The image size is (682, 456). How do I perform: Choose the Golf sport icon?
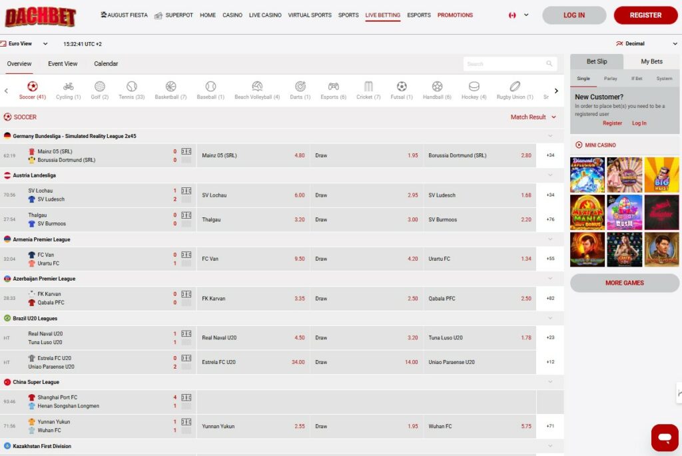100,90
